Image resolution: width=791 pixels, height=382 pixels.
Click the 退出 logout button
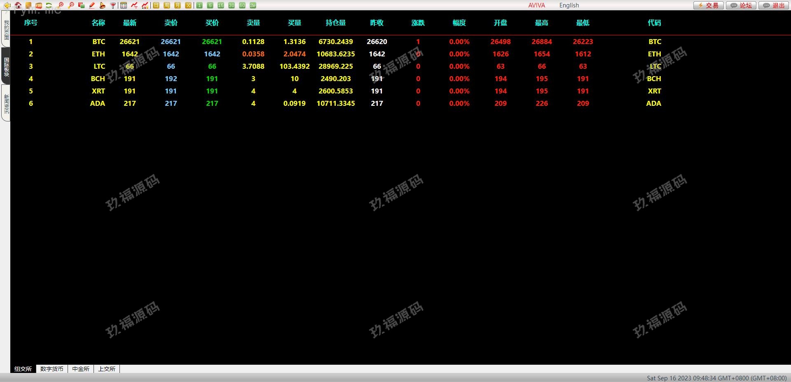tap(774, 5)
